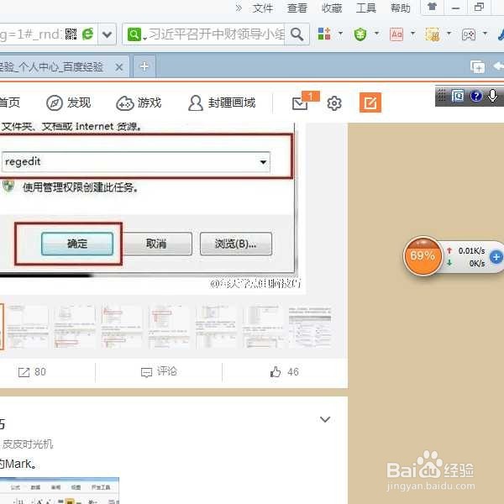Click the 浏览(B)... button in the image
Screen dimensions: 504x504
[235, 244]
